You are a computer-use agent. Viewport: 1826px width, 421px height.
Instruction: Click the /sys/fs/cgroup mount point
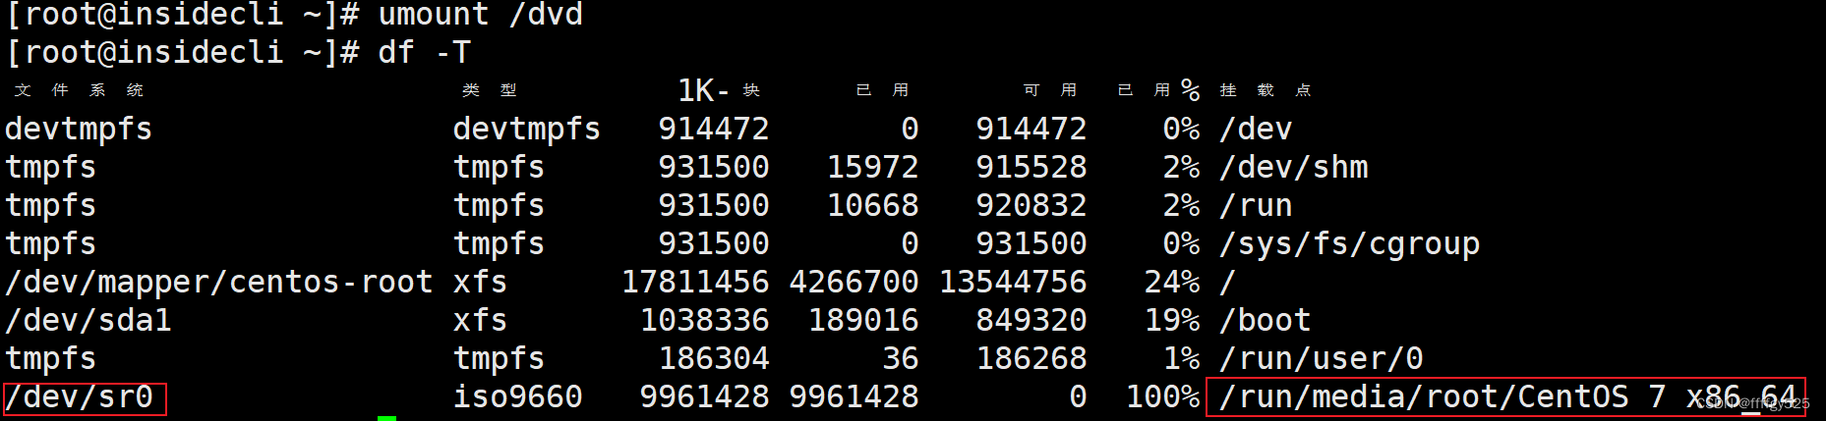(1350, 243)
